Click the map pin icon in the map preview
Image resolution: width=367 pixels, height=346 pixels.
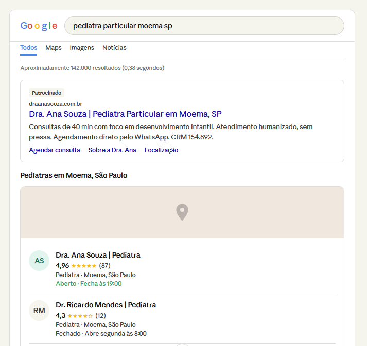182,212
